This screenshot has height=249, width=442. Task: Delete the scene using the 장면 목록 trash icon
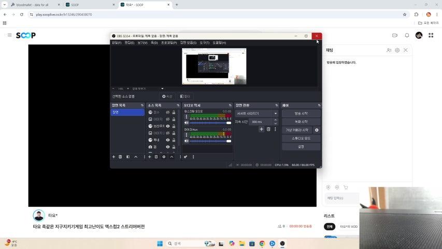[120, 157]
